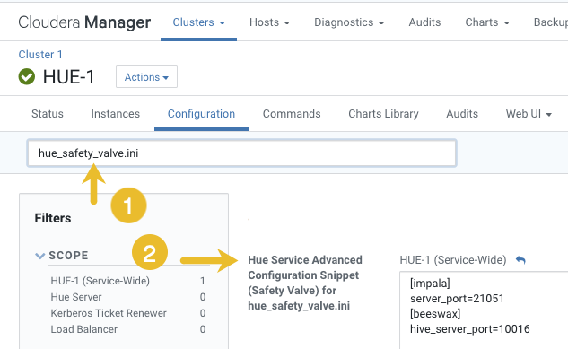Click the safety valve snippet text area
This screenshot has height=349, width=568.
(x=484, y=310)
